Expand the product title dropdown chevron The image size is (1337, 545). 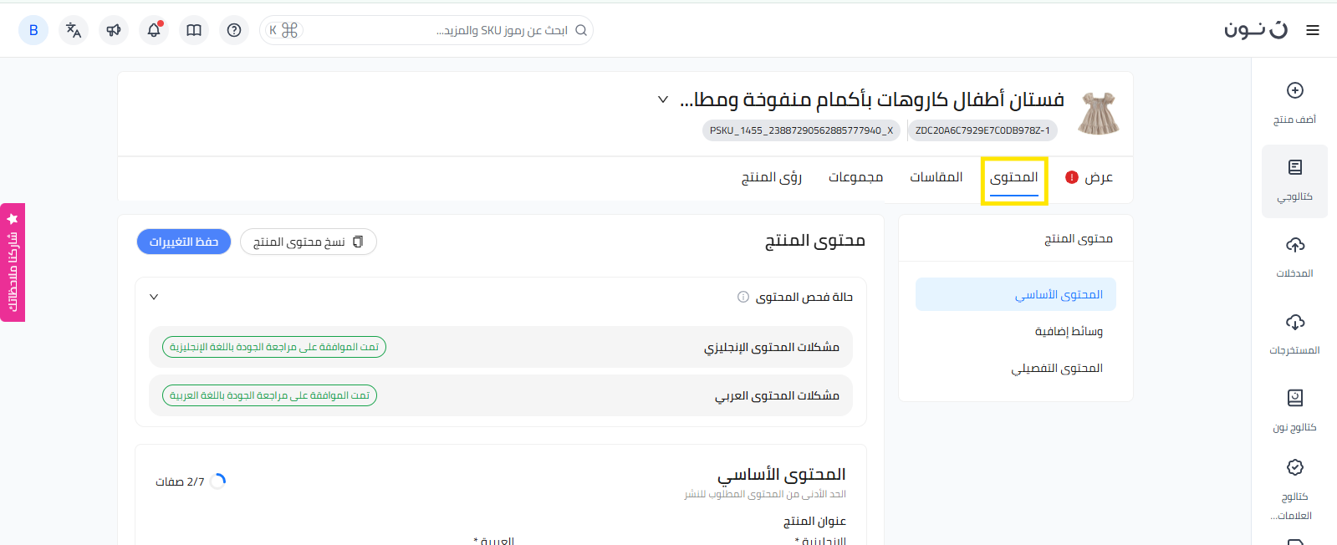point(662,99)
